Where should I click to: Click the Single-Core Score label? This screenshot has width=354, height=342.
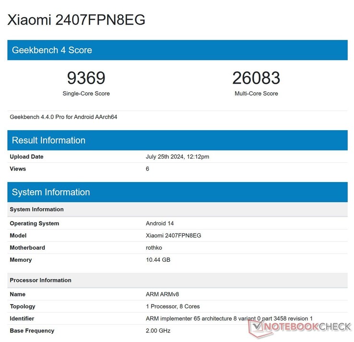[86, 94]
